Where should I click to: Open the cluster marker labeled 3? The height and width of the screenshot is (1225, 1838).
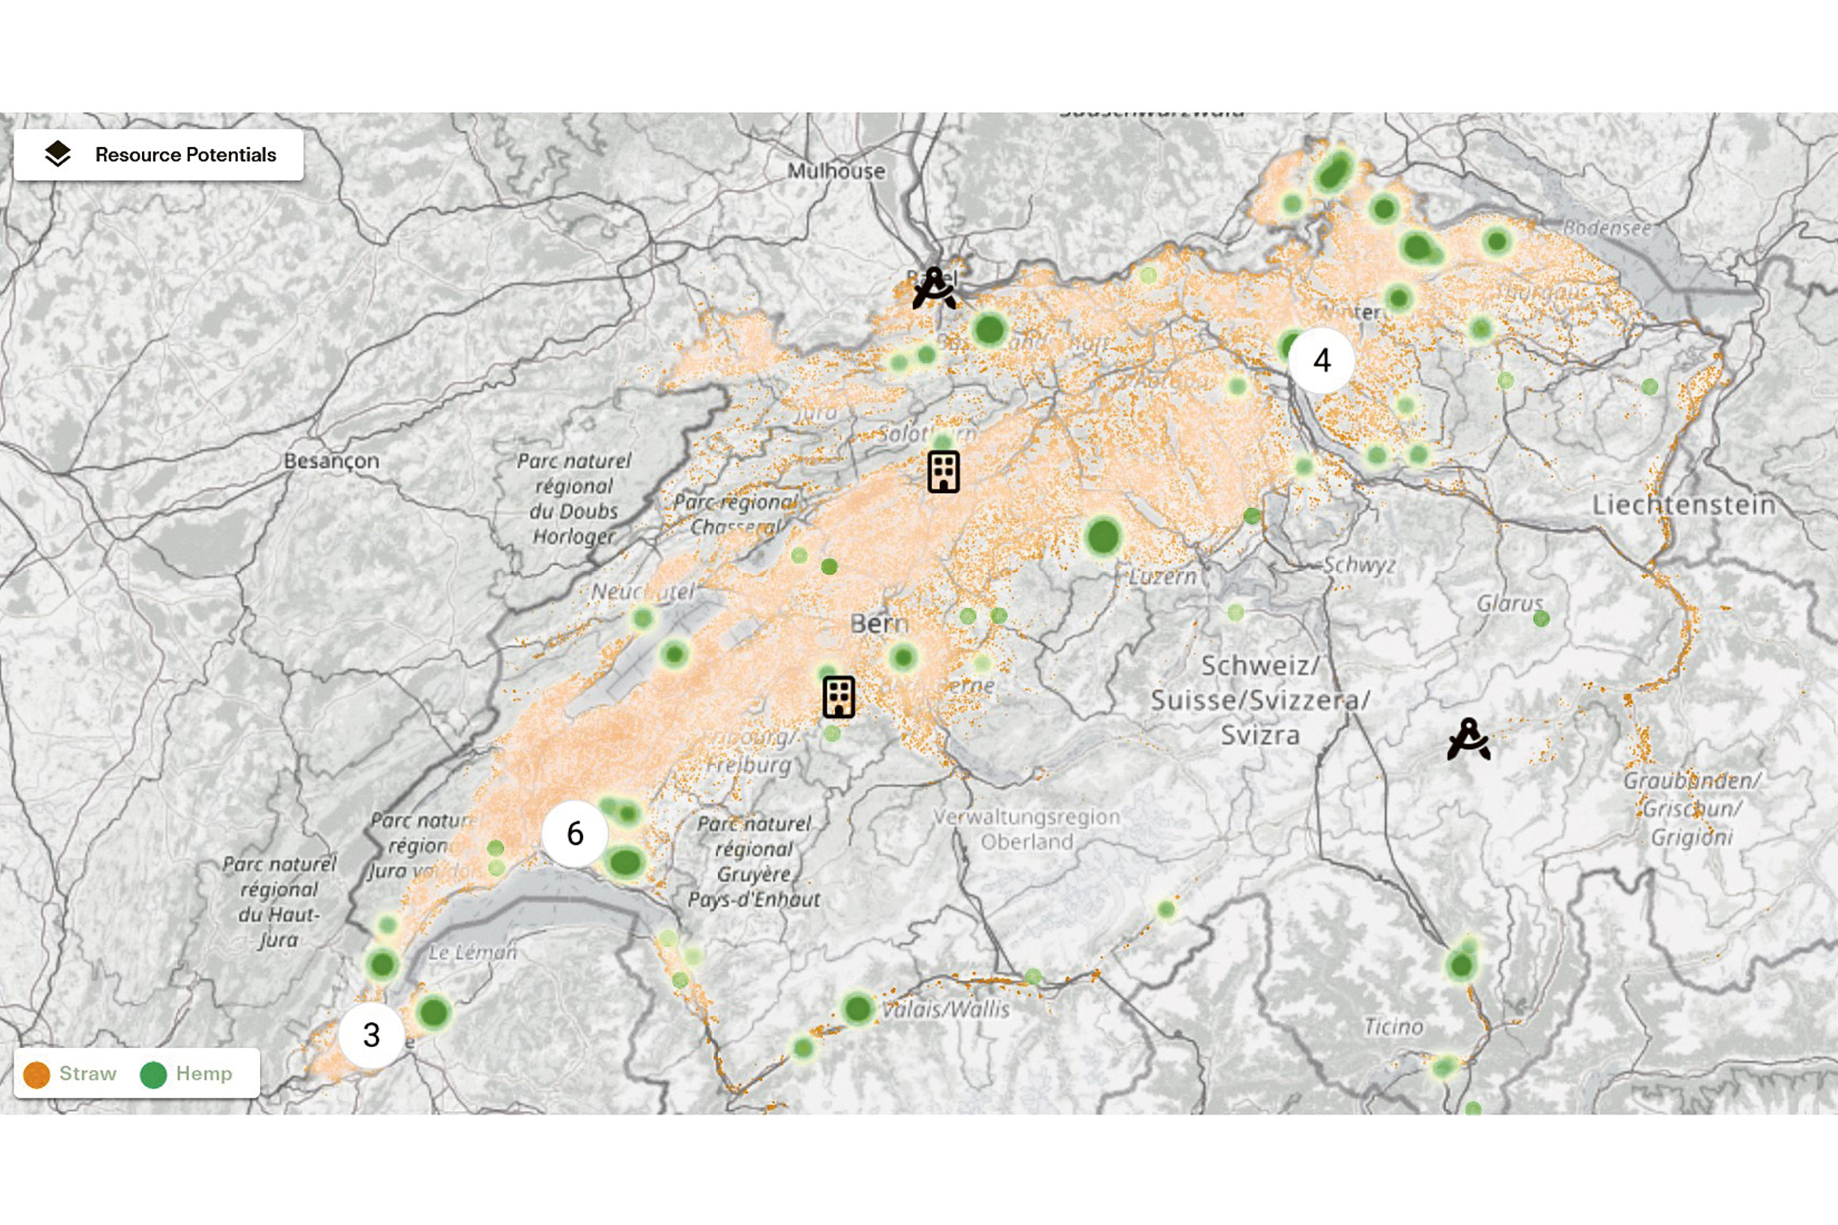point(371,1035)
